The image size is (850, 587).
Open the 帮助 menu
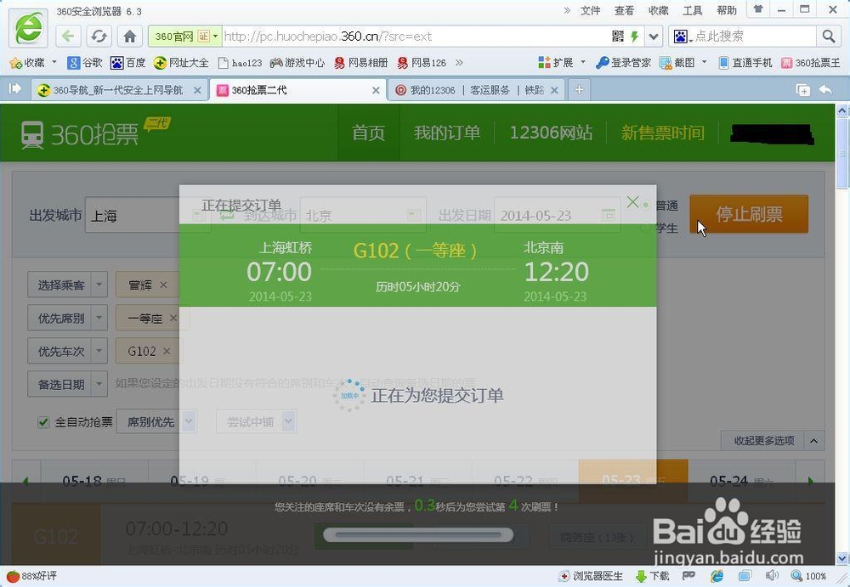click(727, 10)
